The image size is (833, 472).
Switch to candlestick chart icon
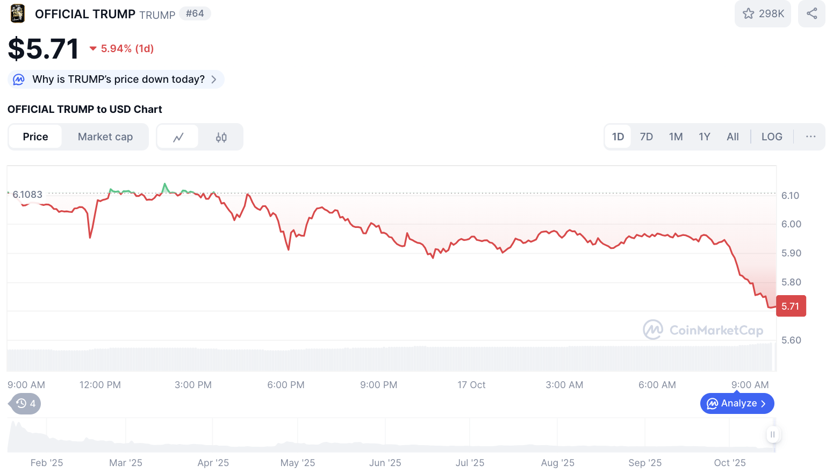[221, 137]
